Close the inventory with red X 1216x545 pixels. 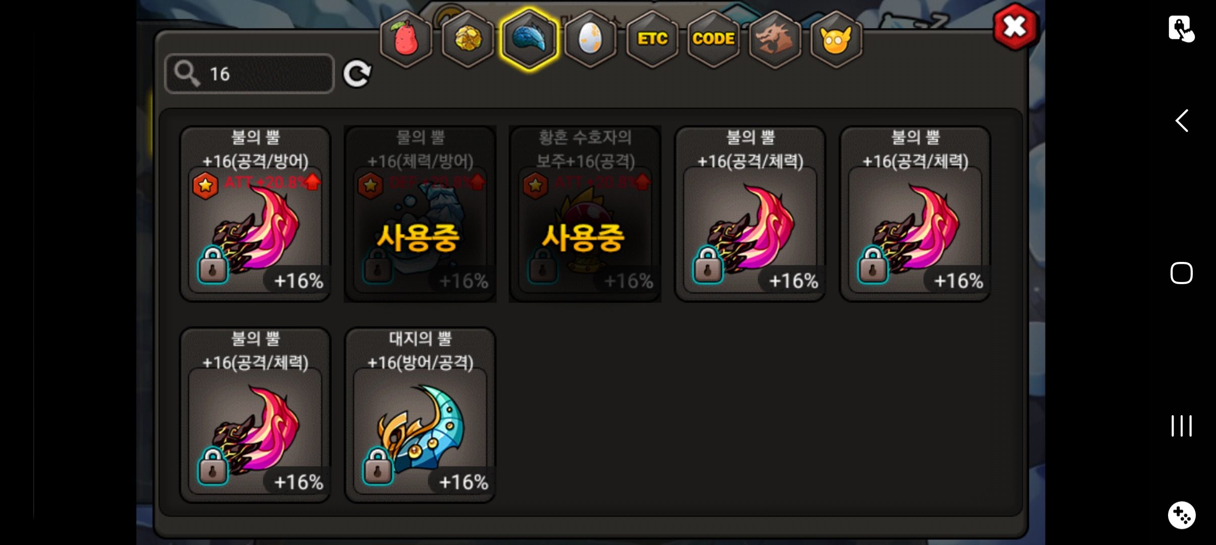1016,27
